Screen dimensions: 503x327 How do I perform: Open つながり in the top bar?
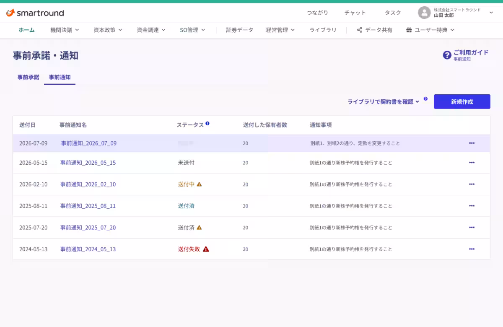click(317, 13)
